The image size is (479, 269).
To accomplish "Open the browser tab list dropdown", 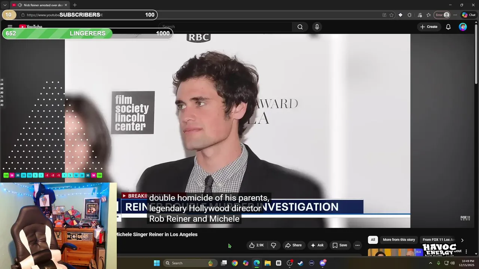I will point(5,5).
